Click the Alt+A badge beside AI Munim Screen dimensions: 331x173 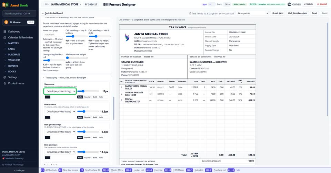[31, 22]
